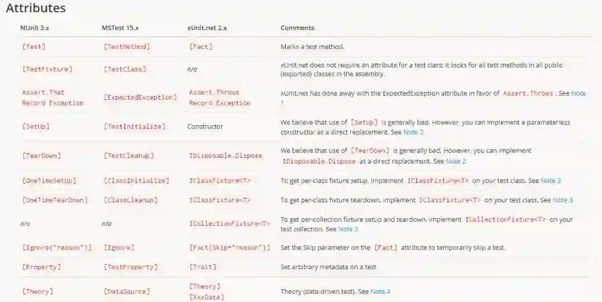
Task: Click Note 3 link in OneTimeSetUp row
Action: coord(551,181)
